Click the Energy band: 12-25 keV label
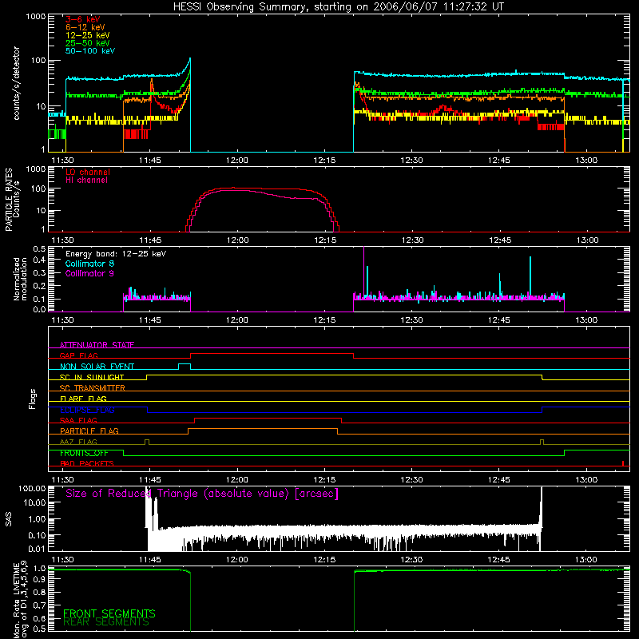 pyautogui.click(x=116, y=254)
